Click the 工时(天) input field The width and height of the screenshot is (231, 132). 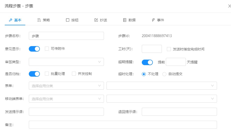(152, 49)
